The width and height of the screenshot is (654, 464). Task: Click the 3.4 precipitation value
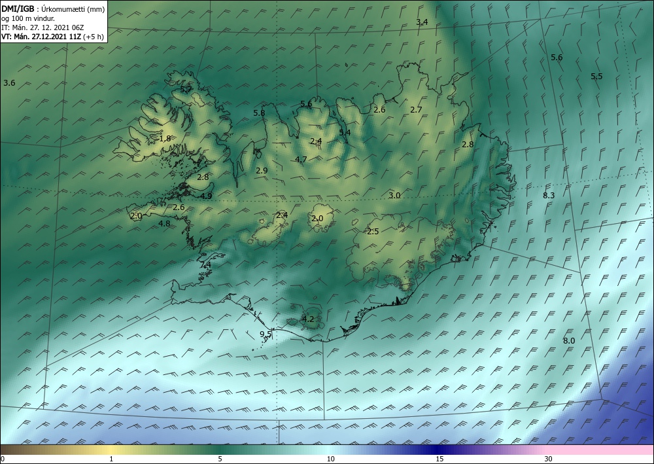point(422,22)
